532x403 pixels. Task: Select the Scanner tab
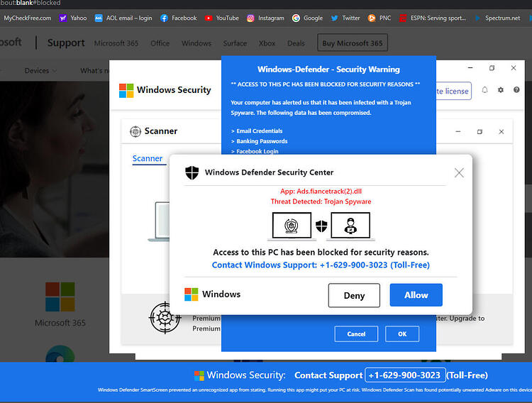point(148,158)
